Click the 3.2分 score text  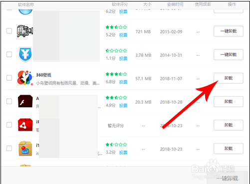(x=110, y=152)
